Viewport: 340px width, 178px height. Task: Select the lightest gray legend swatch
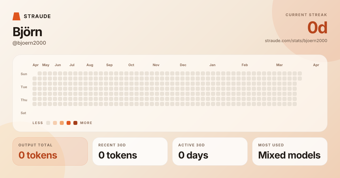tap(48, 123)
